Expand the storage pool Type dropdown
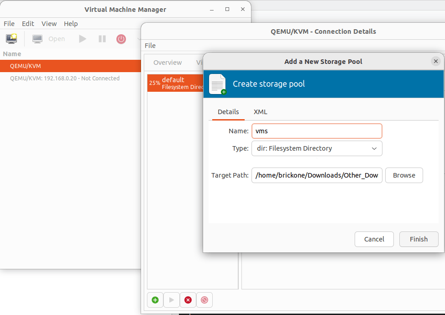445x315 pixels. tap(317, 148)
